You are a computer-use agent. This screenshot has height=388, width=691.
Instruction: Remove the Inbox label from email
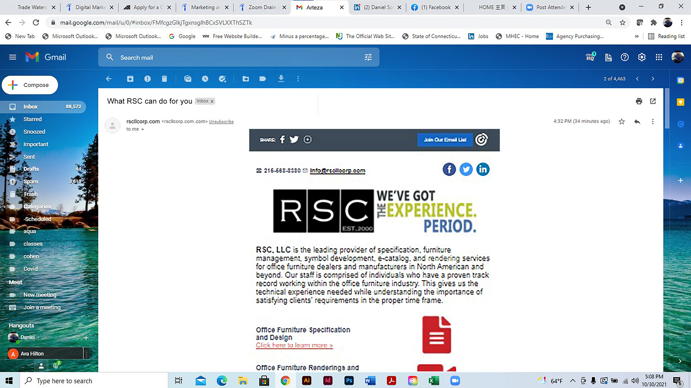click(x=212, y=101)
